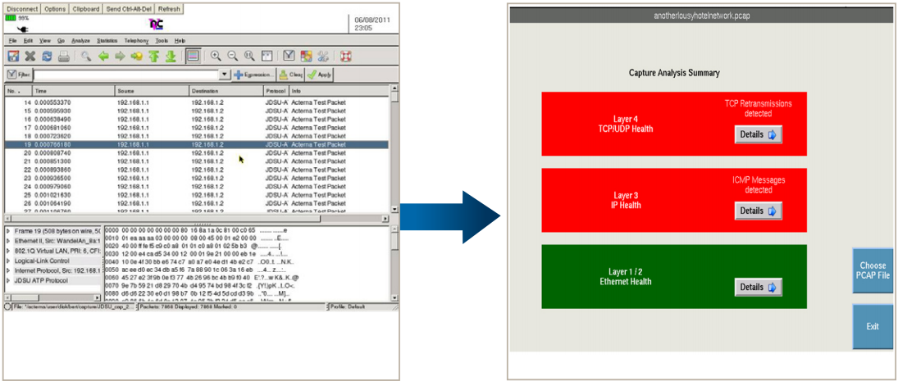This screenshot has width=898, height=381.
Task: Click the Expression button
Action: [x=254, y=75]
